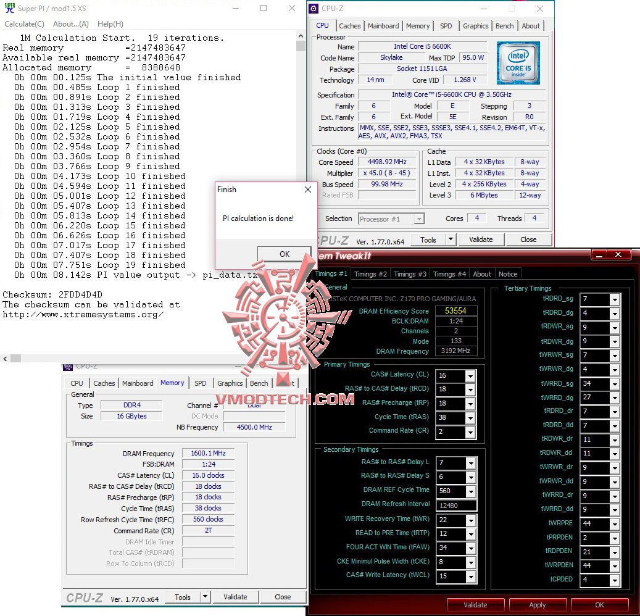Viewport: 640px width, 616px height.
Task: Expand the RAS# to CAS# Delay (tRCD) dropdown in Mem TweakIt
Action: tap(470, 389)
